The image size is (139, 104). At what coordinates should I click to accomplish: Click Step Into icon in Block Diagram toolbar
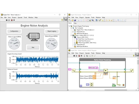[x=90, y=56]
